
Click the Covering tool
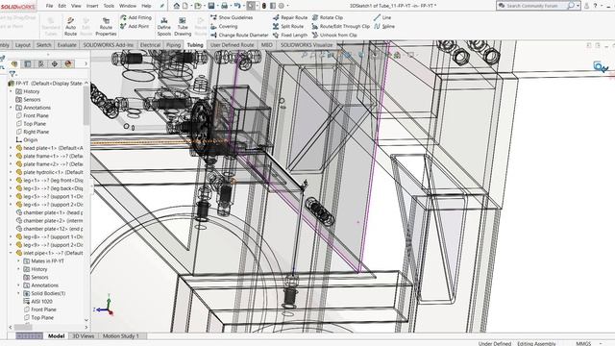(224, 26)
